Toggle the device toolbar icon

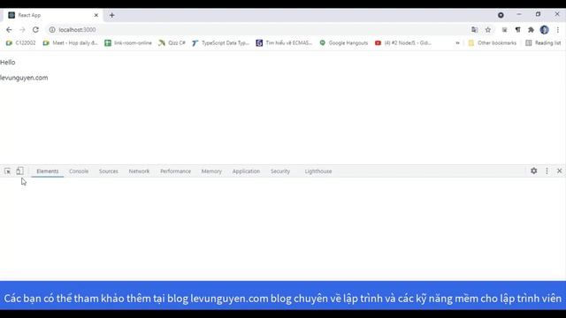click(x=19, y=170)
